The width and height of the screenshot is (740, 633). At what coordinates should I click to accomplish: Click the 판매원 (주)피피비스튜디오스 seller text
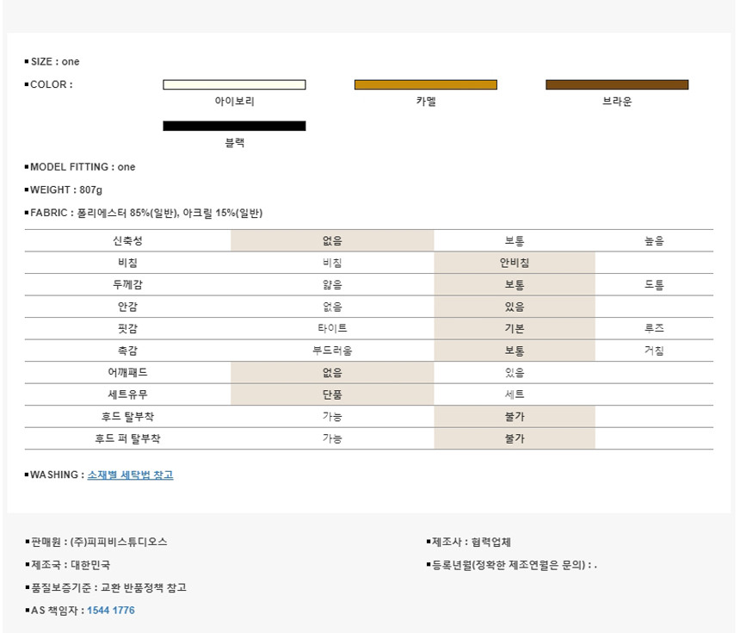click(99, 542)
